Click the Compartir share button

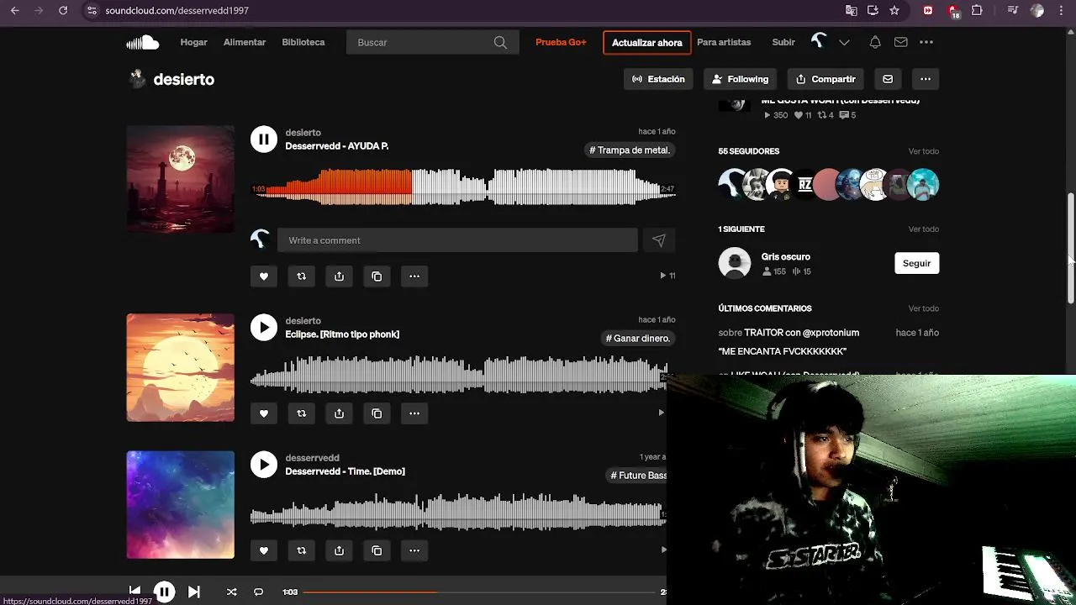(825, 79)
